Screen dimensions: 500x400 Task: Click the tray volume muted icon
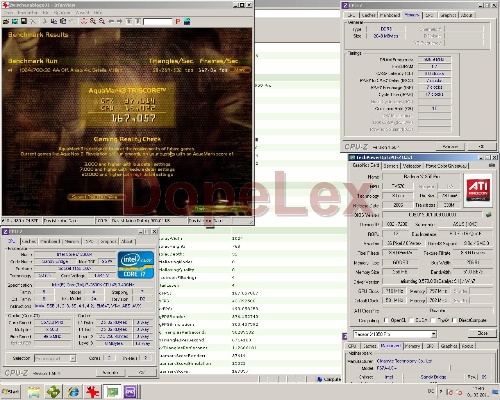tap(459, 391)
